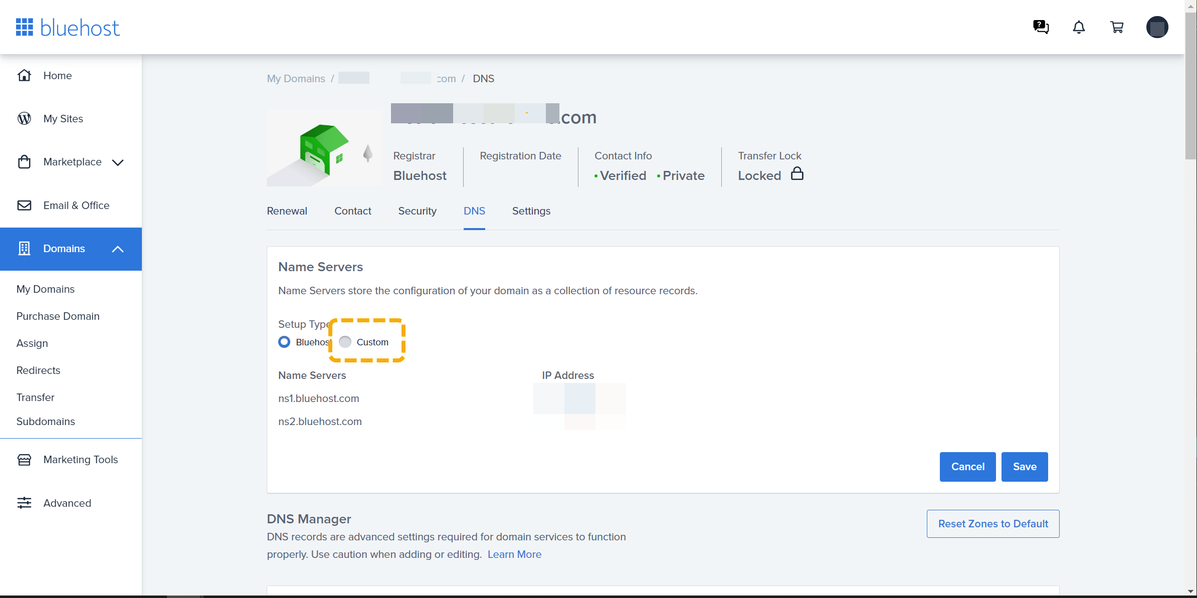Expand the Marketplace menu chevron
The width and height of the screenshot is (1197, 598).
(x=118, y=162)
